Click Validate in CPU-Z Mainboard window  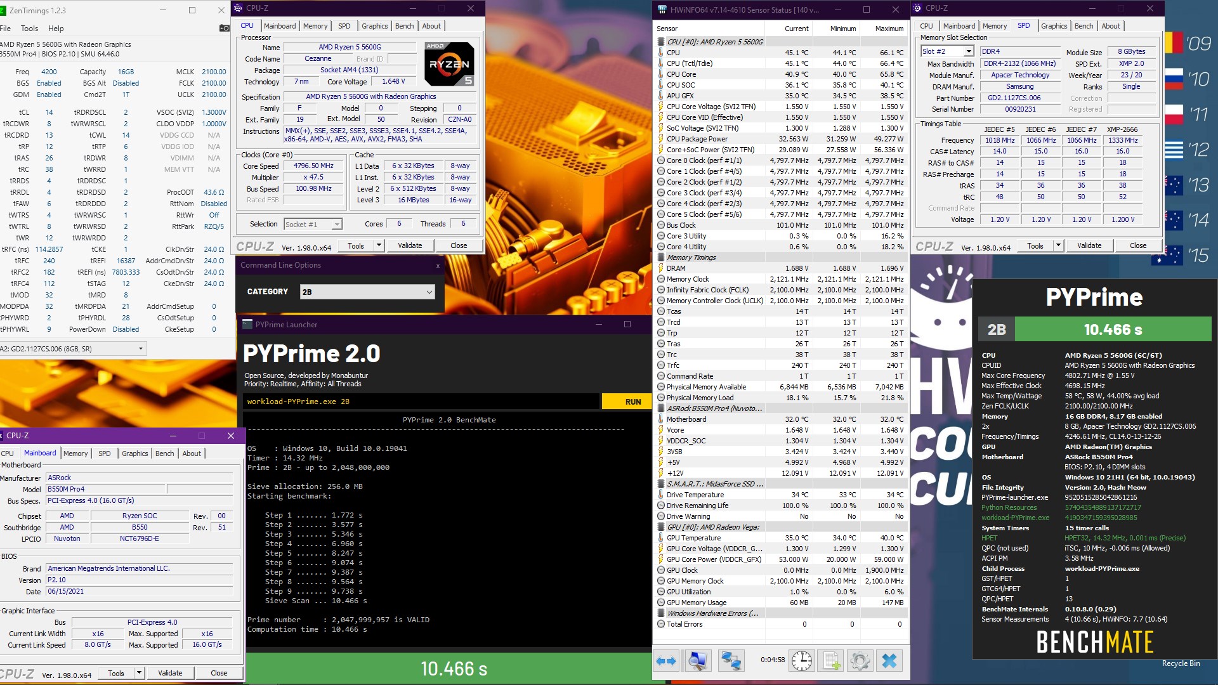[x=170, y=673]
